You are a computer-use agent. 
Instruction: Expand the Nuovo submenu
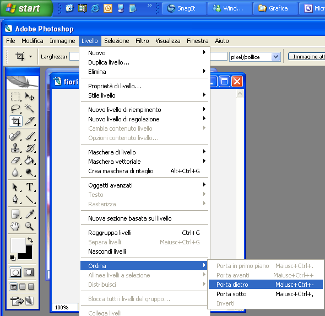[x=145, y=53]
